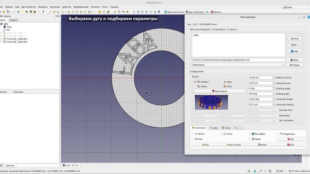Open the CAD navigation style menu in status bar

pyautogui.click(x=281, y=171)
